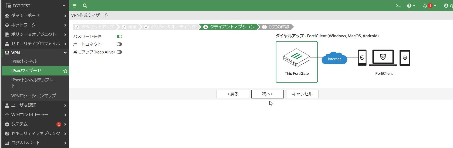
Task: Click the Security Profile lock icon
Action: [7, 44]
